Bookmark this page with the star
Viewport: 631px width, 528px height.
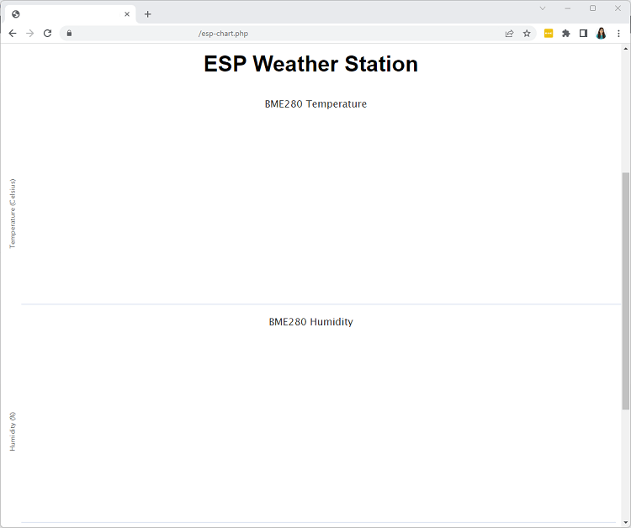tap(527, 34)
